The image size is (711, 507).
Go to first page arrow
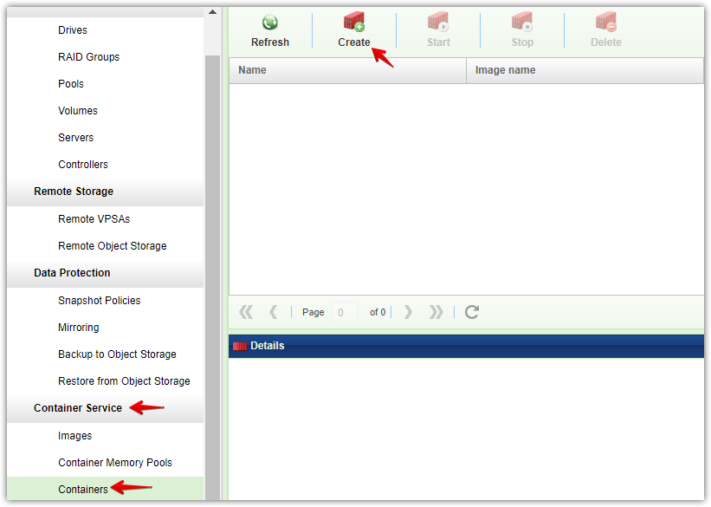point(246,312)
